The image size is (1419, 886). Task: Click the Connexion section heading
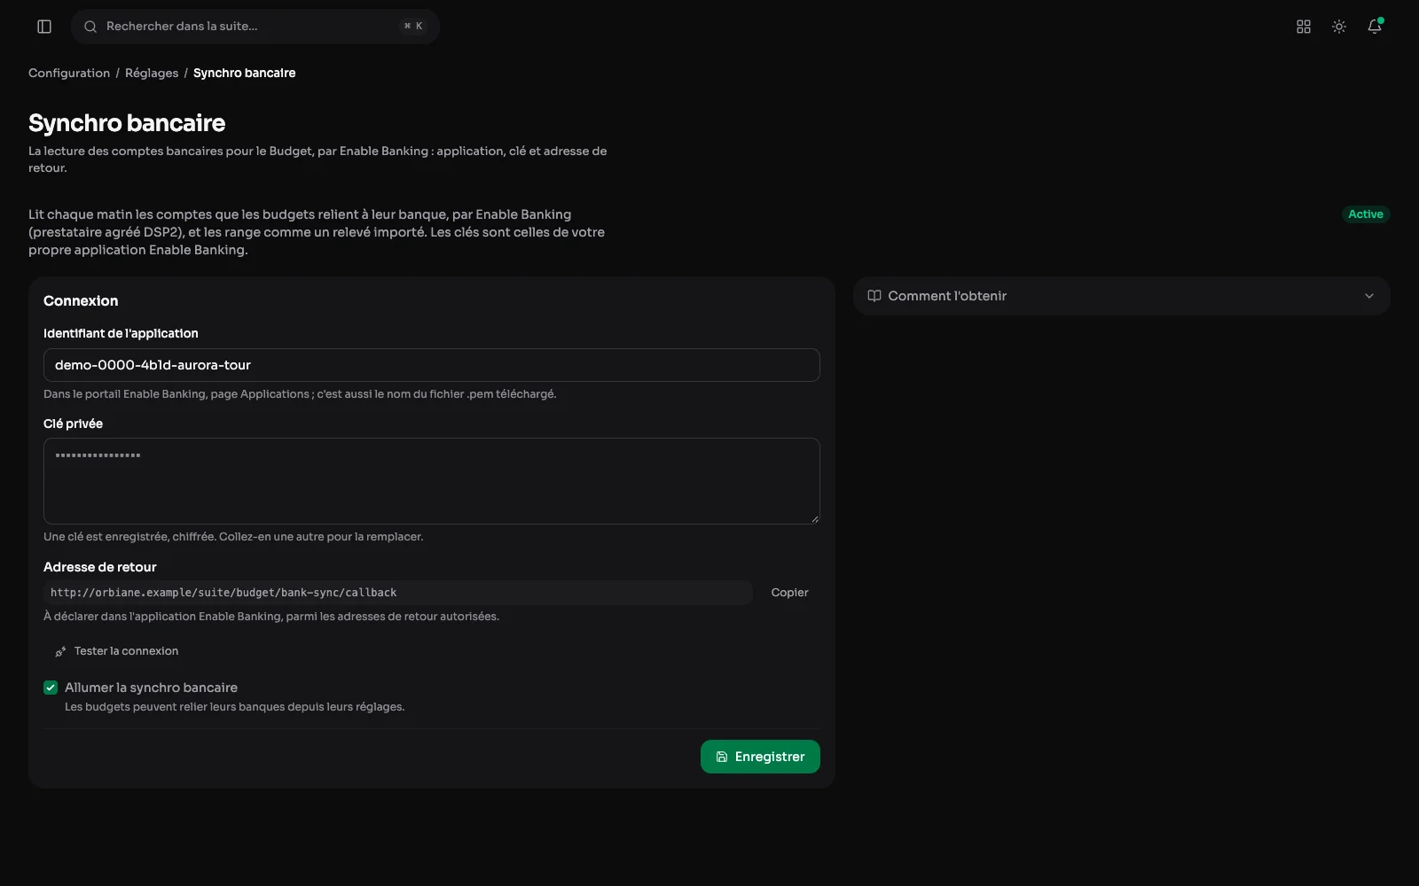[81, 301]
